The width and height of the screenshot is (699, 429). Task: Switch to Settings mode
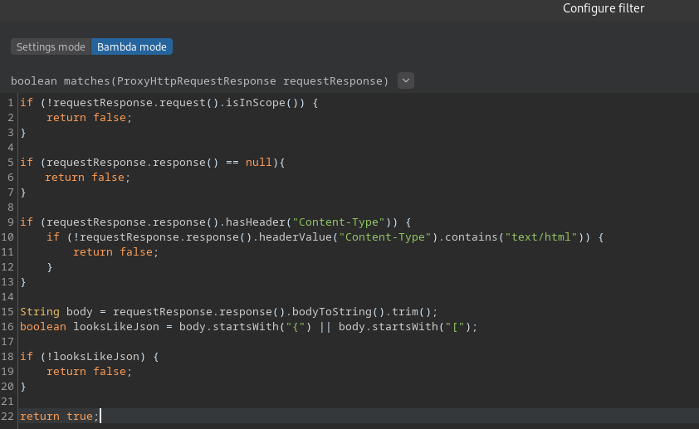[x=51, y=46]
